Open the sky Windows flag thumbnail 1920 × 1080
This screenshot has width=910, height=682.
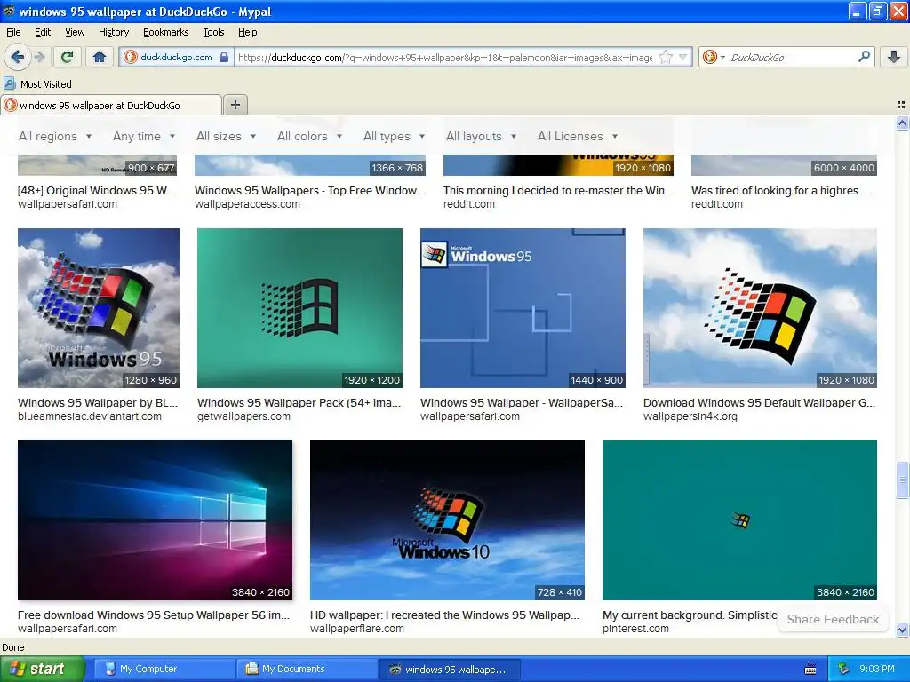(x=760, y=308)
